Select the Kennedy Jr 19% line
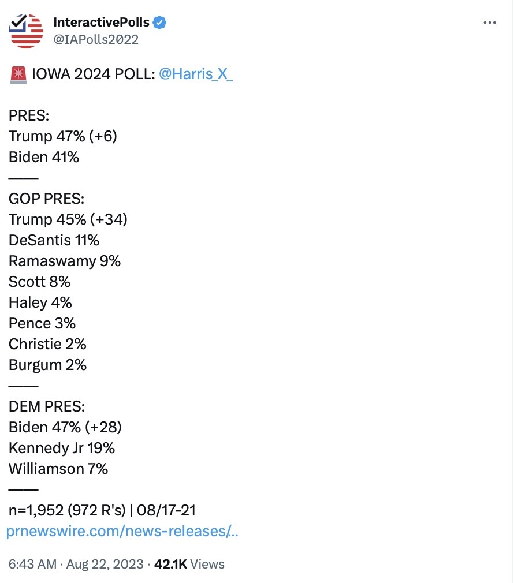The image size is (514, 583). [x=62, y=448]
